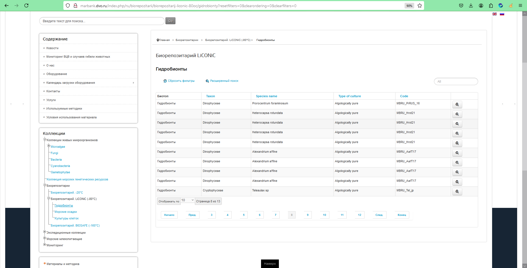Sort table by Type of culture column
The height and width of the screenshot is (268, 527).
(350, 96)
